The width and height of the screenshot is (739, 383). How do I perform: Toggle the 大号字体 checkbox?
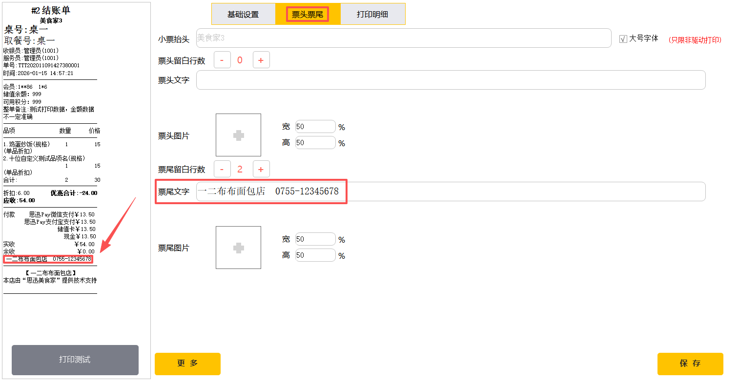tap(623, 39)
